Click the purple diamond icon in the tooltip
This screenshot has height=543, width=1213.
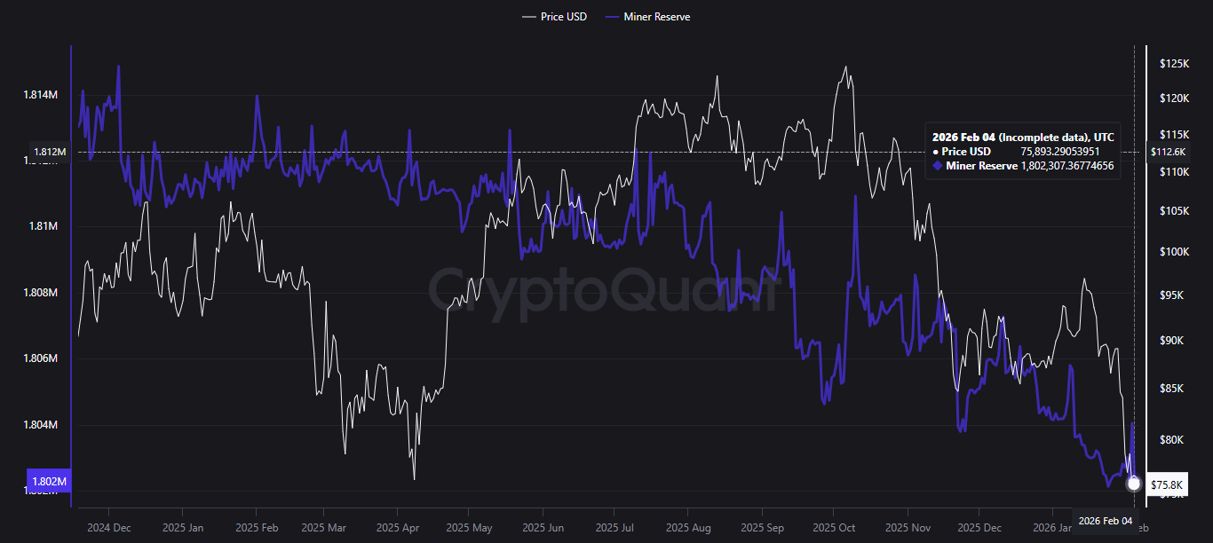click(x=937, y=166)
